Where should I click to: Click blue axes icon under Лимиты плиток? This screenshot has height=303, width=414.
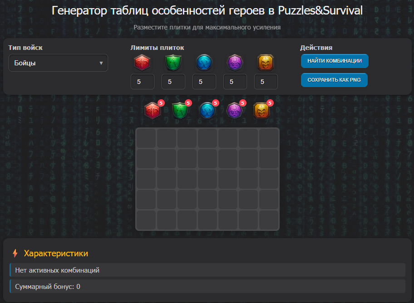[x=204, y=63]
